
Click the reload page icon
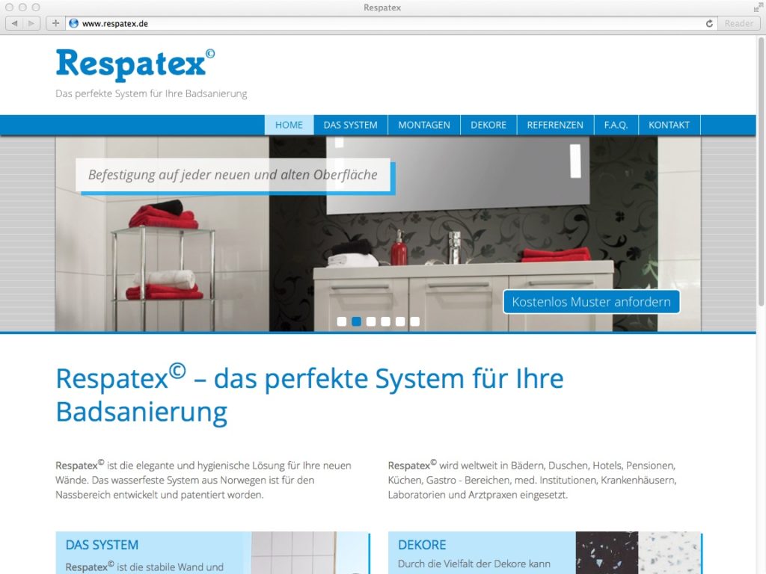(709, 23)
